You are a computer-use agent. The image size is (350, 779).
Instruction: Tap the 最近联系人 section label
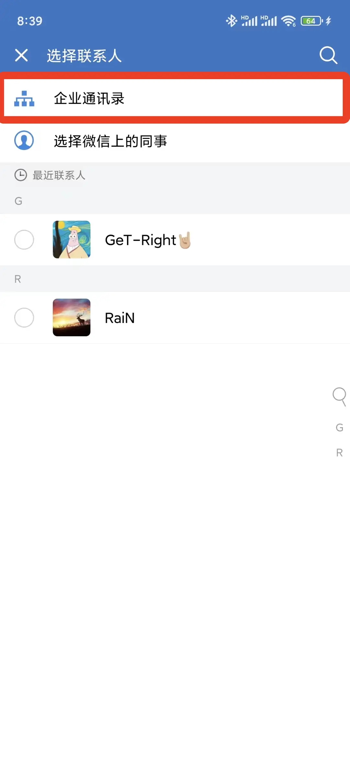pos(59,175)
